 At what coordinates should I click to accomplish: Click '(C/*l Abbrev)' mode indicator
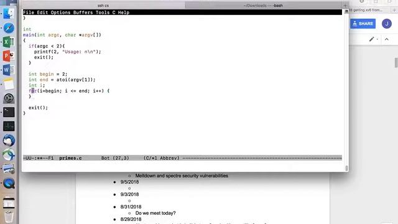[x=162, y=158]
